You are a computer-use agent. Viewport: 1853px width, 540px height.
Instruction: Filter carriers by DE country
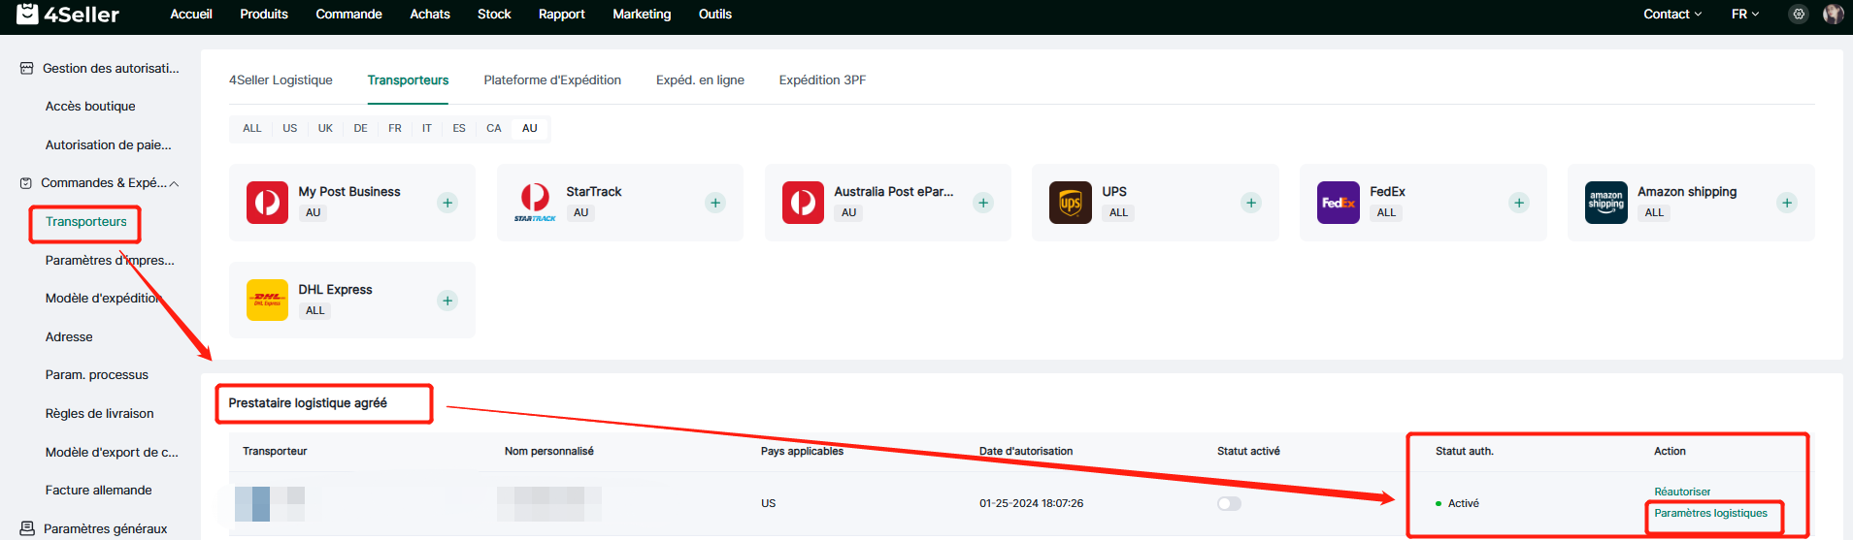[360, 128]
